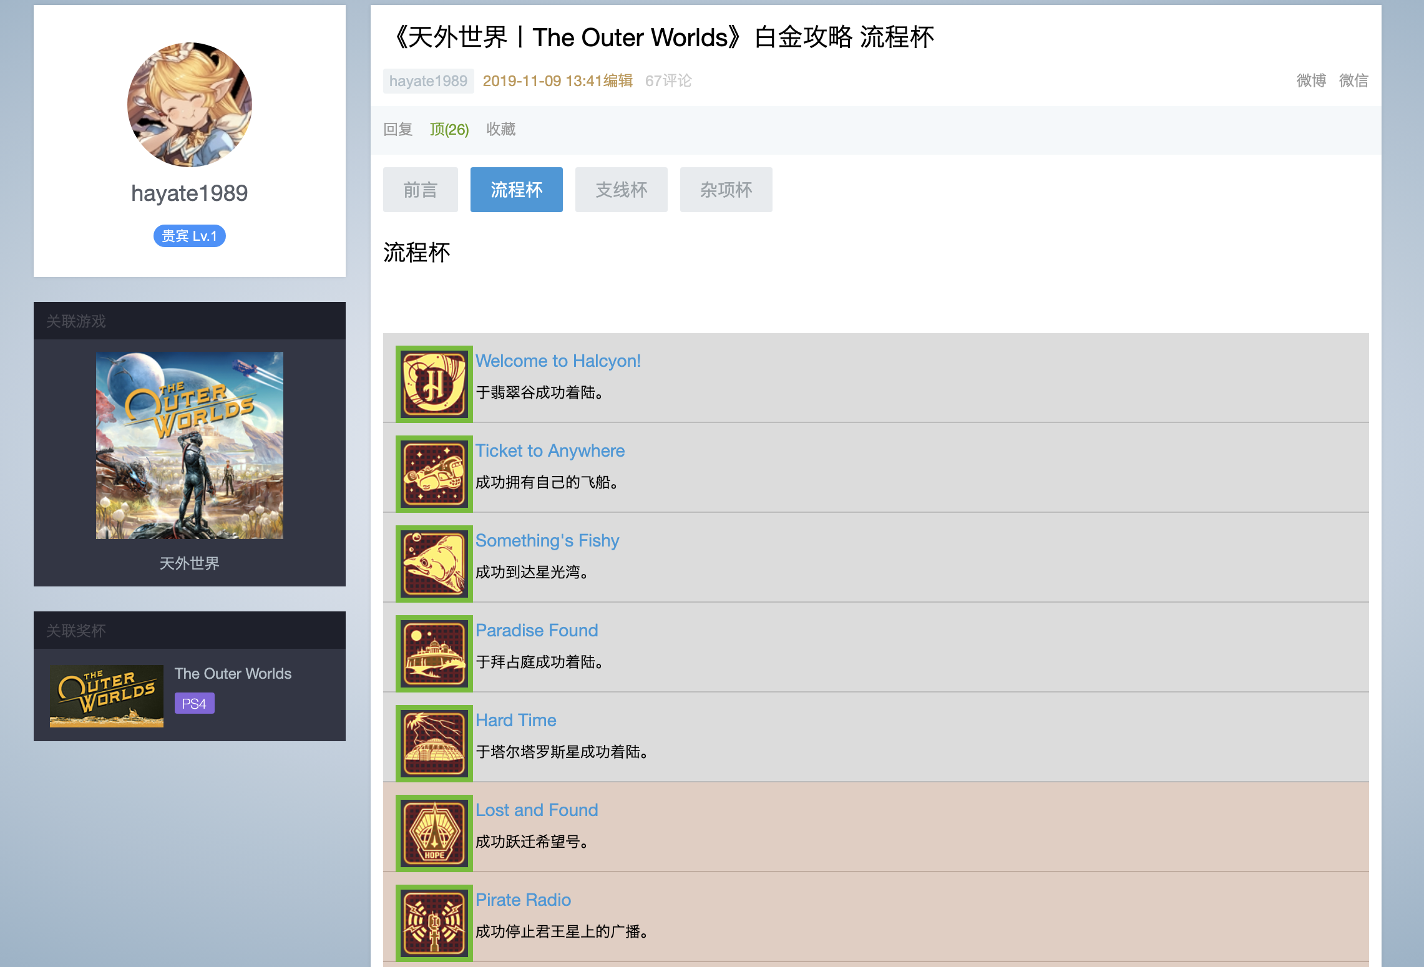Click the 流程杯 section heading

(x=417, y=253)
